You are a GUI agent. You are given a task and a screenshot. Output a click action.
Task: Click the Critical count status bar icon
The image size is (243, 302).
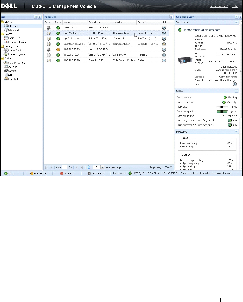[x=62, y=173]
